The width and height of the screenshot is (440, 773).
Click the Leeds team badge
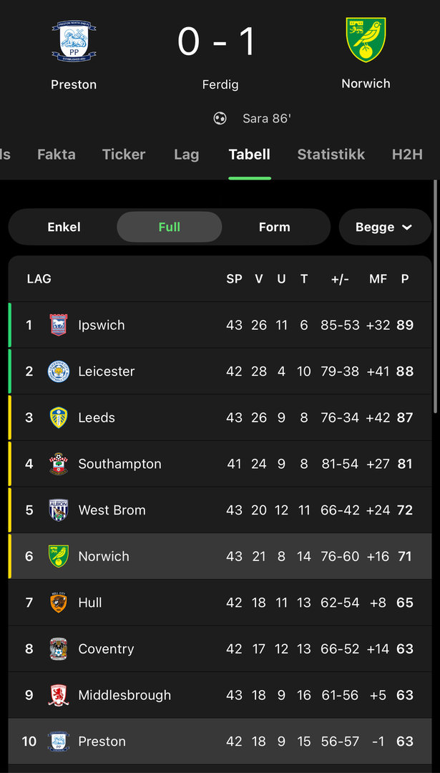(59, 418)
